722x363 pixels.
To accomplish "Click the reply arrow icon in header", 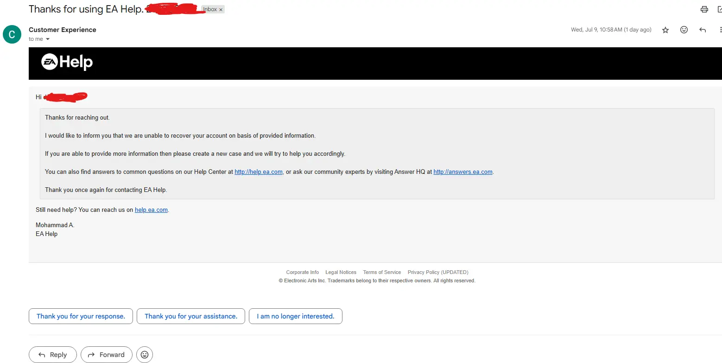I will (x=703, y=30).
